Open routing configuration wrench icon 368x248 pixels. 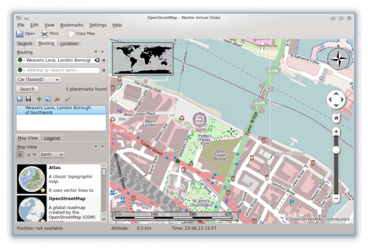click(68, 99)
